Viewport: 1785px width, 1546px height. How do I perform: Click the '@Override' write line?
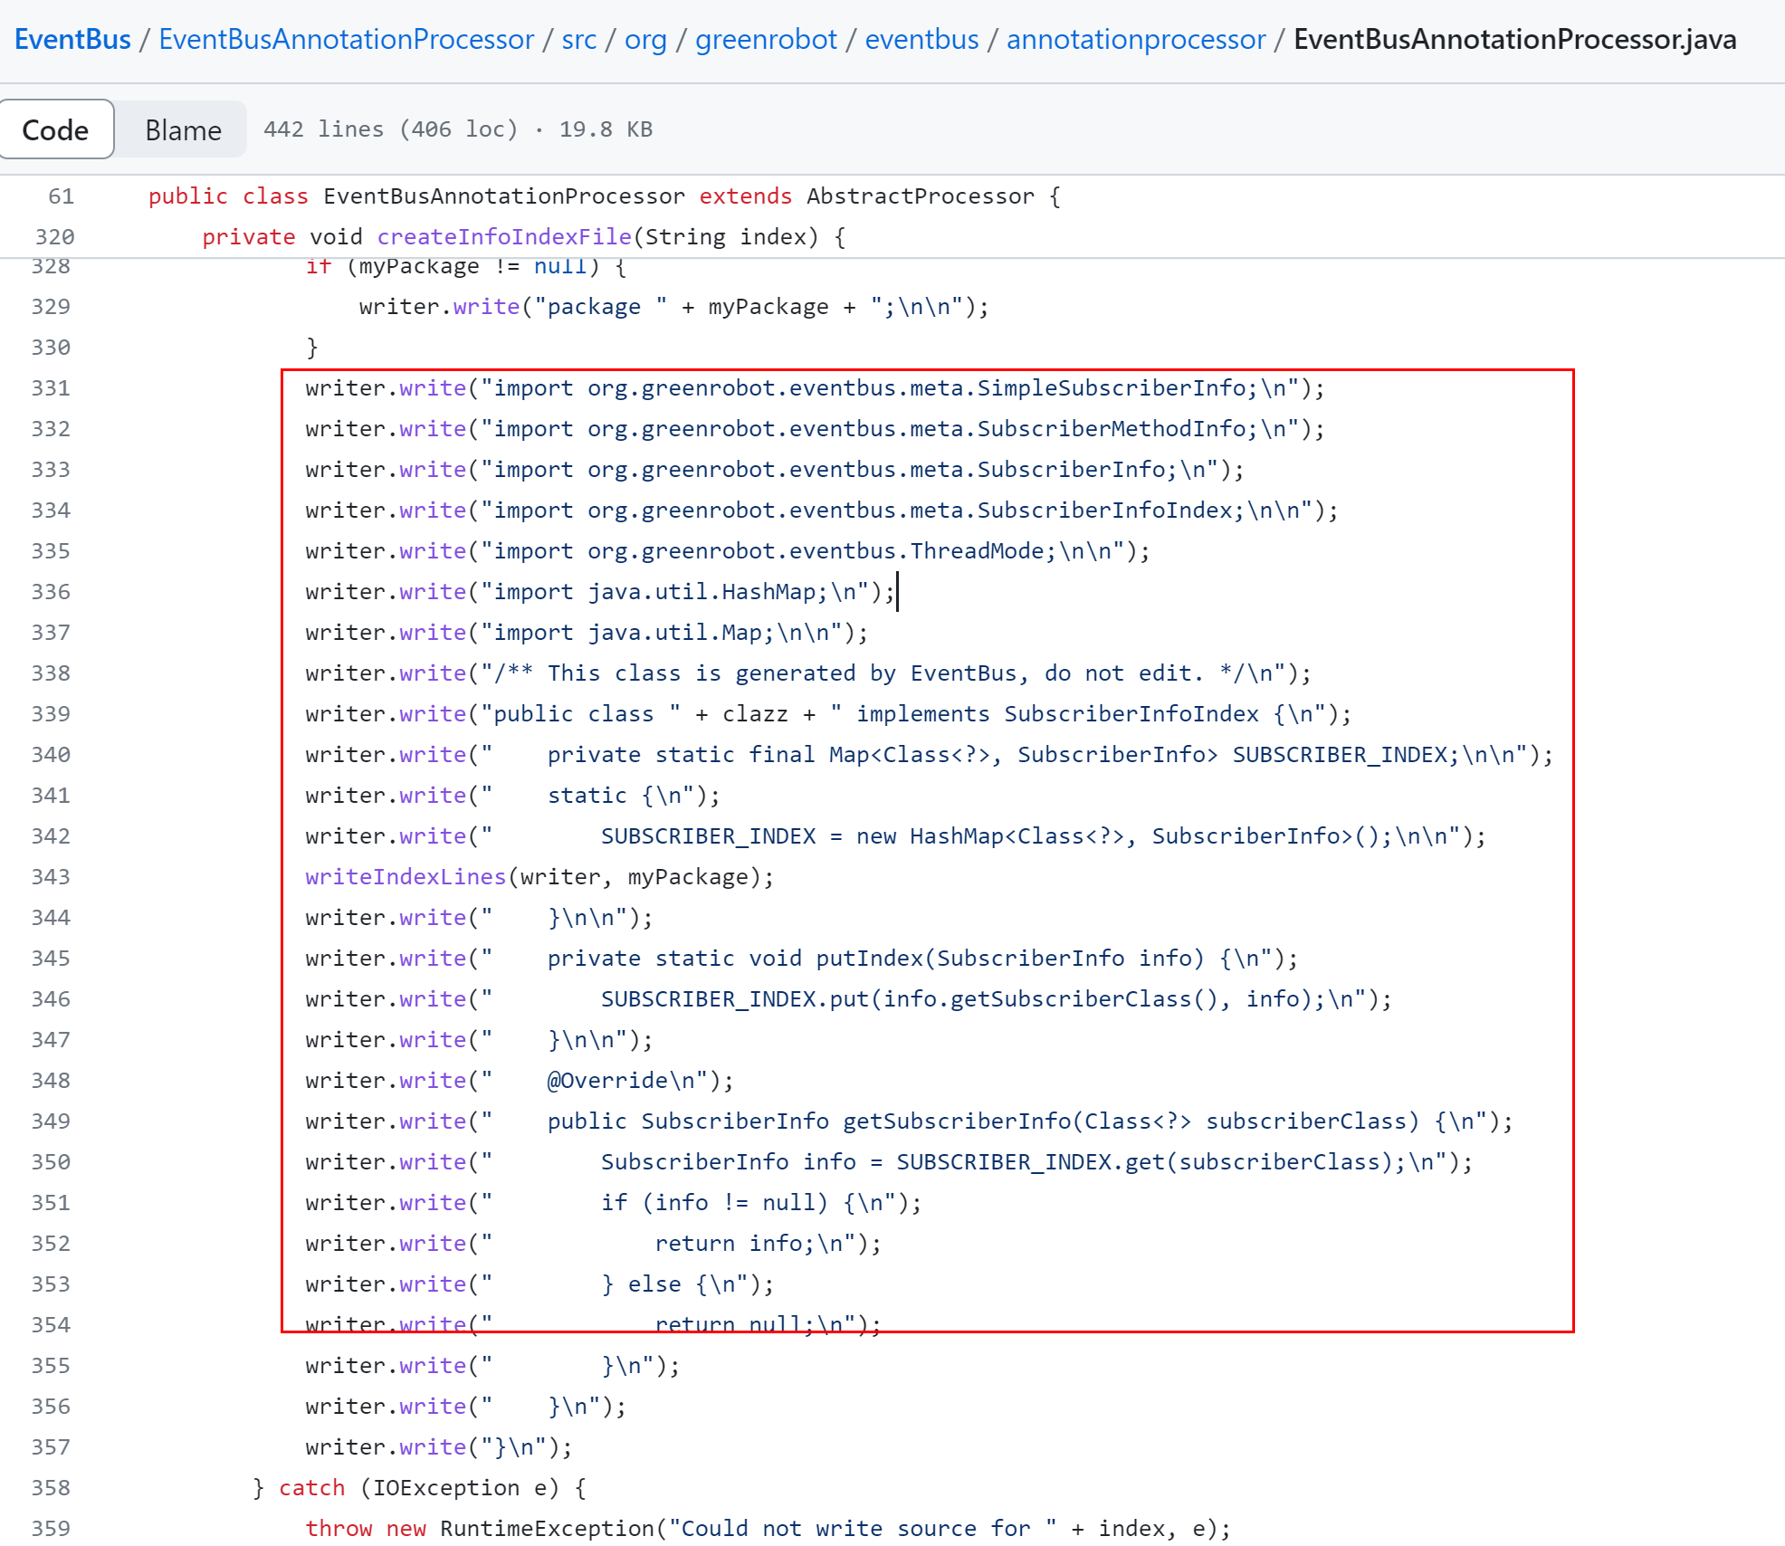click(x=519, y=1081)
